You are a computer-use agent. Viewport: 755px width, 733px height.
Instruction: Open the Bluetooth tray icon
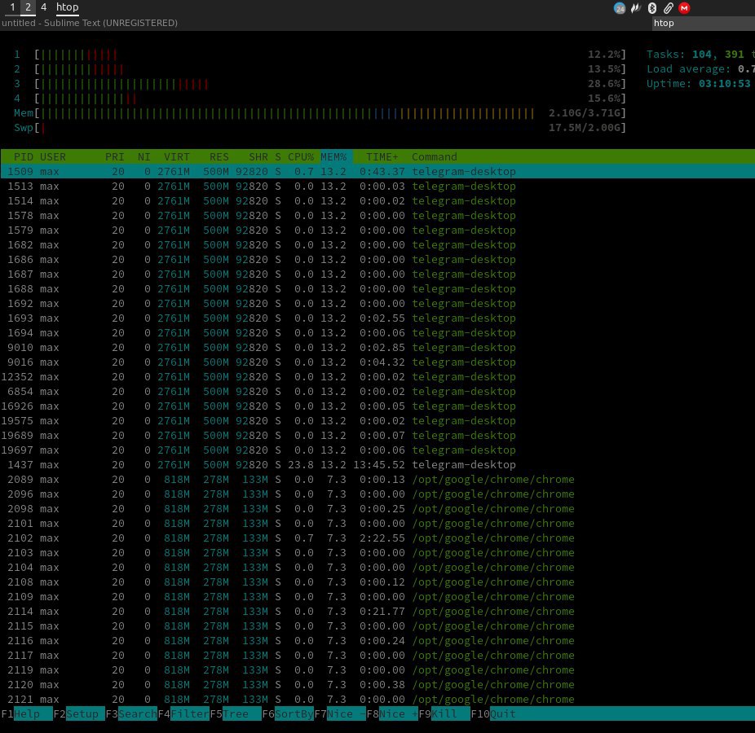tap(652, 8)
